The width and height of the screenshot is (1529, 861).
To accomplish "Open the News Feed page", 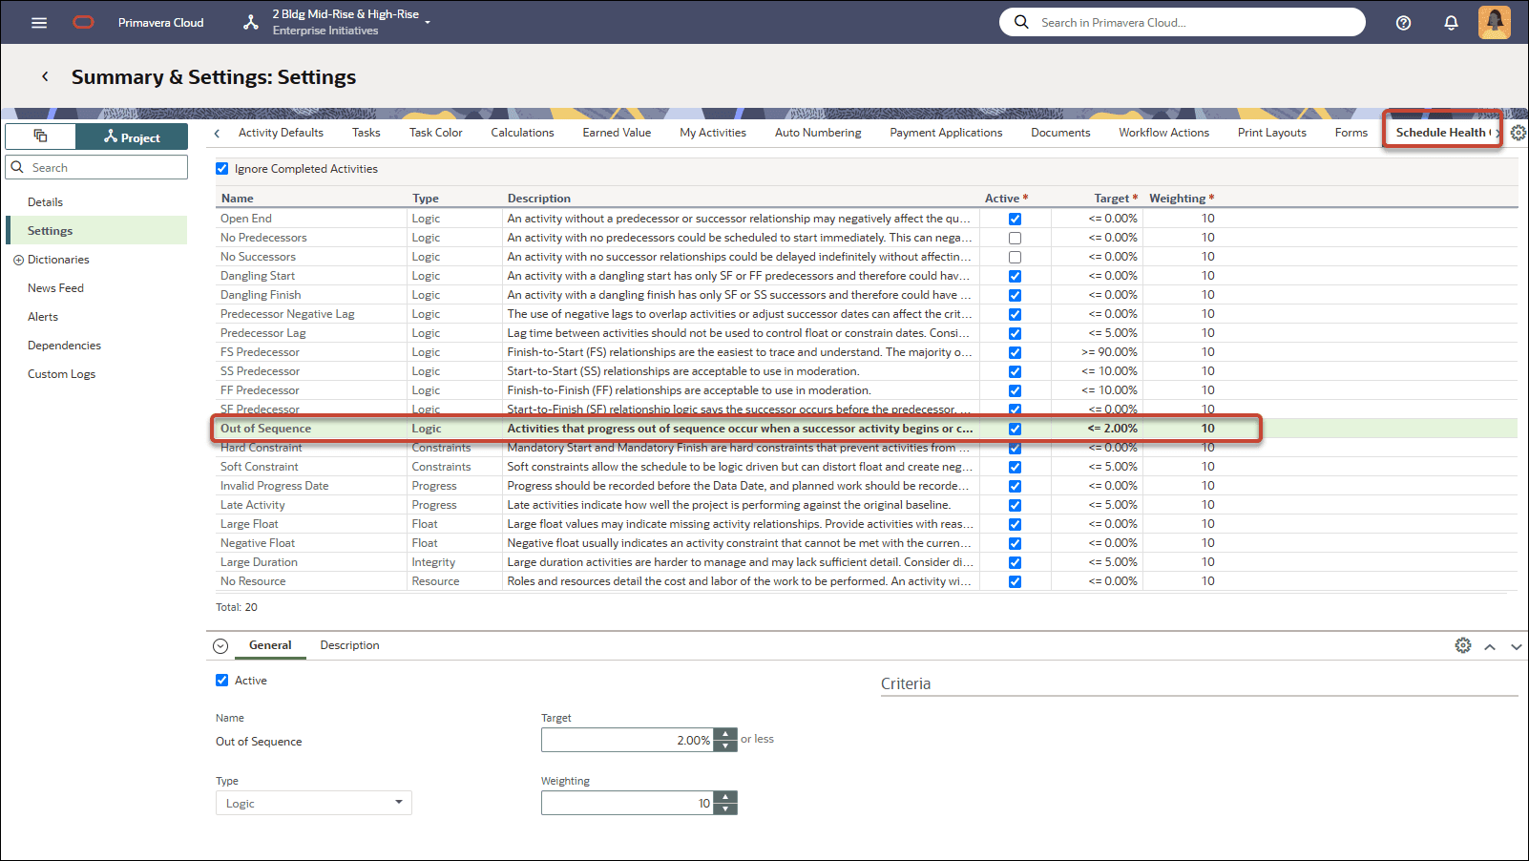I will 55,288.
